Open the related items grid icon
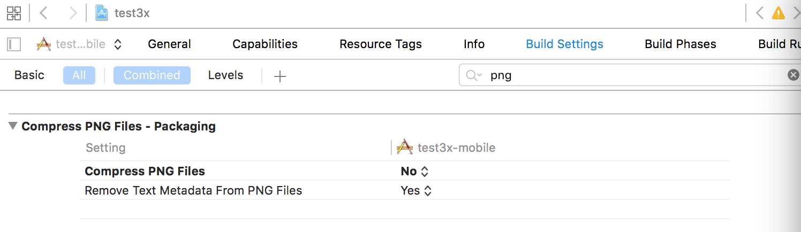Screen dimensions: 801x232 14,13
